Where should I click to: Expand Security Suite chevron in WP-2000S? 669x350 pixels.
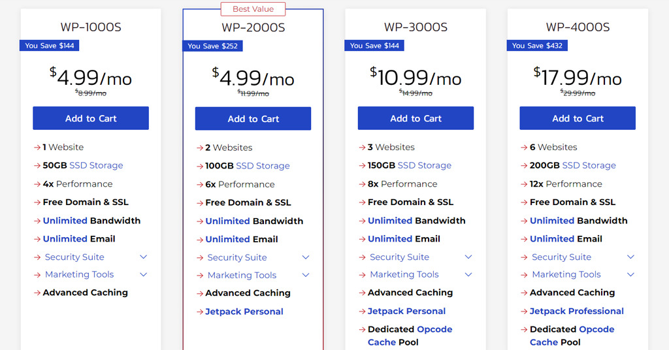306,257
